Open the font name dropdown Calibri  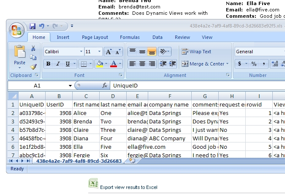pyautogui.click(x=81, y=52)
